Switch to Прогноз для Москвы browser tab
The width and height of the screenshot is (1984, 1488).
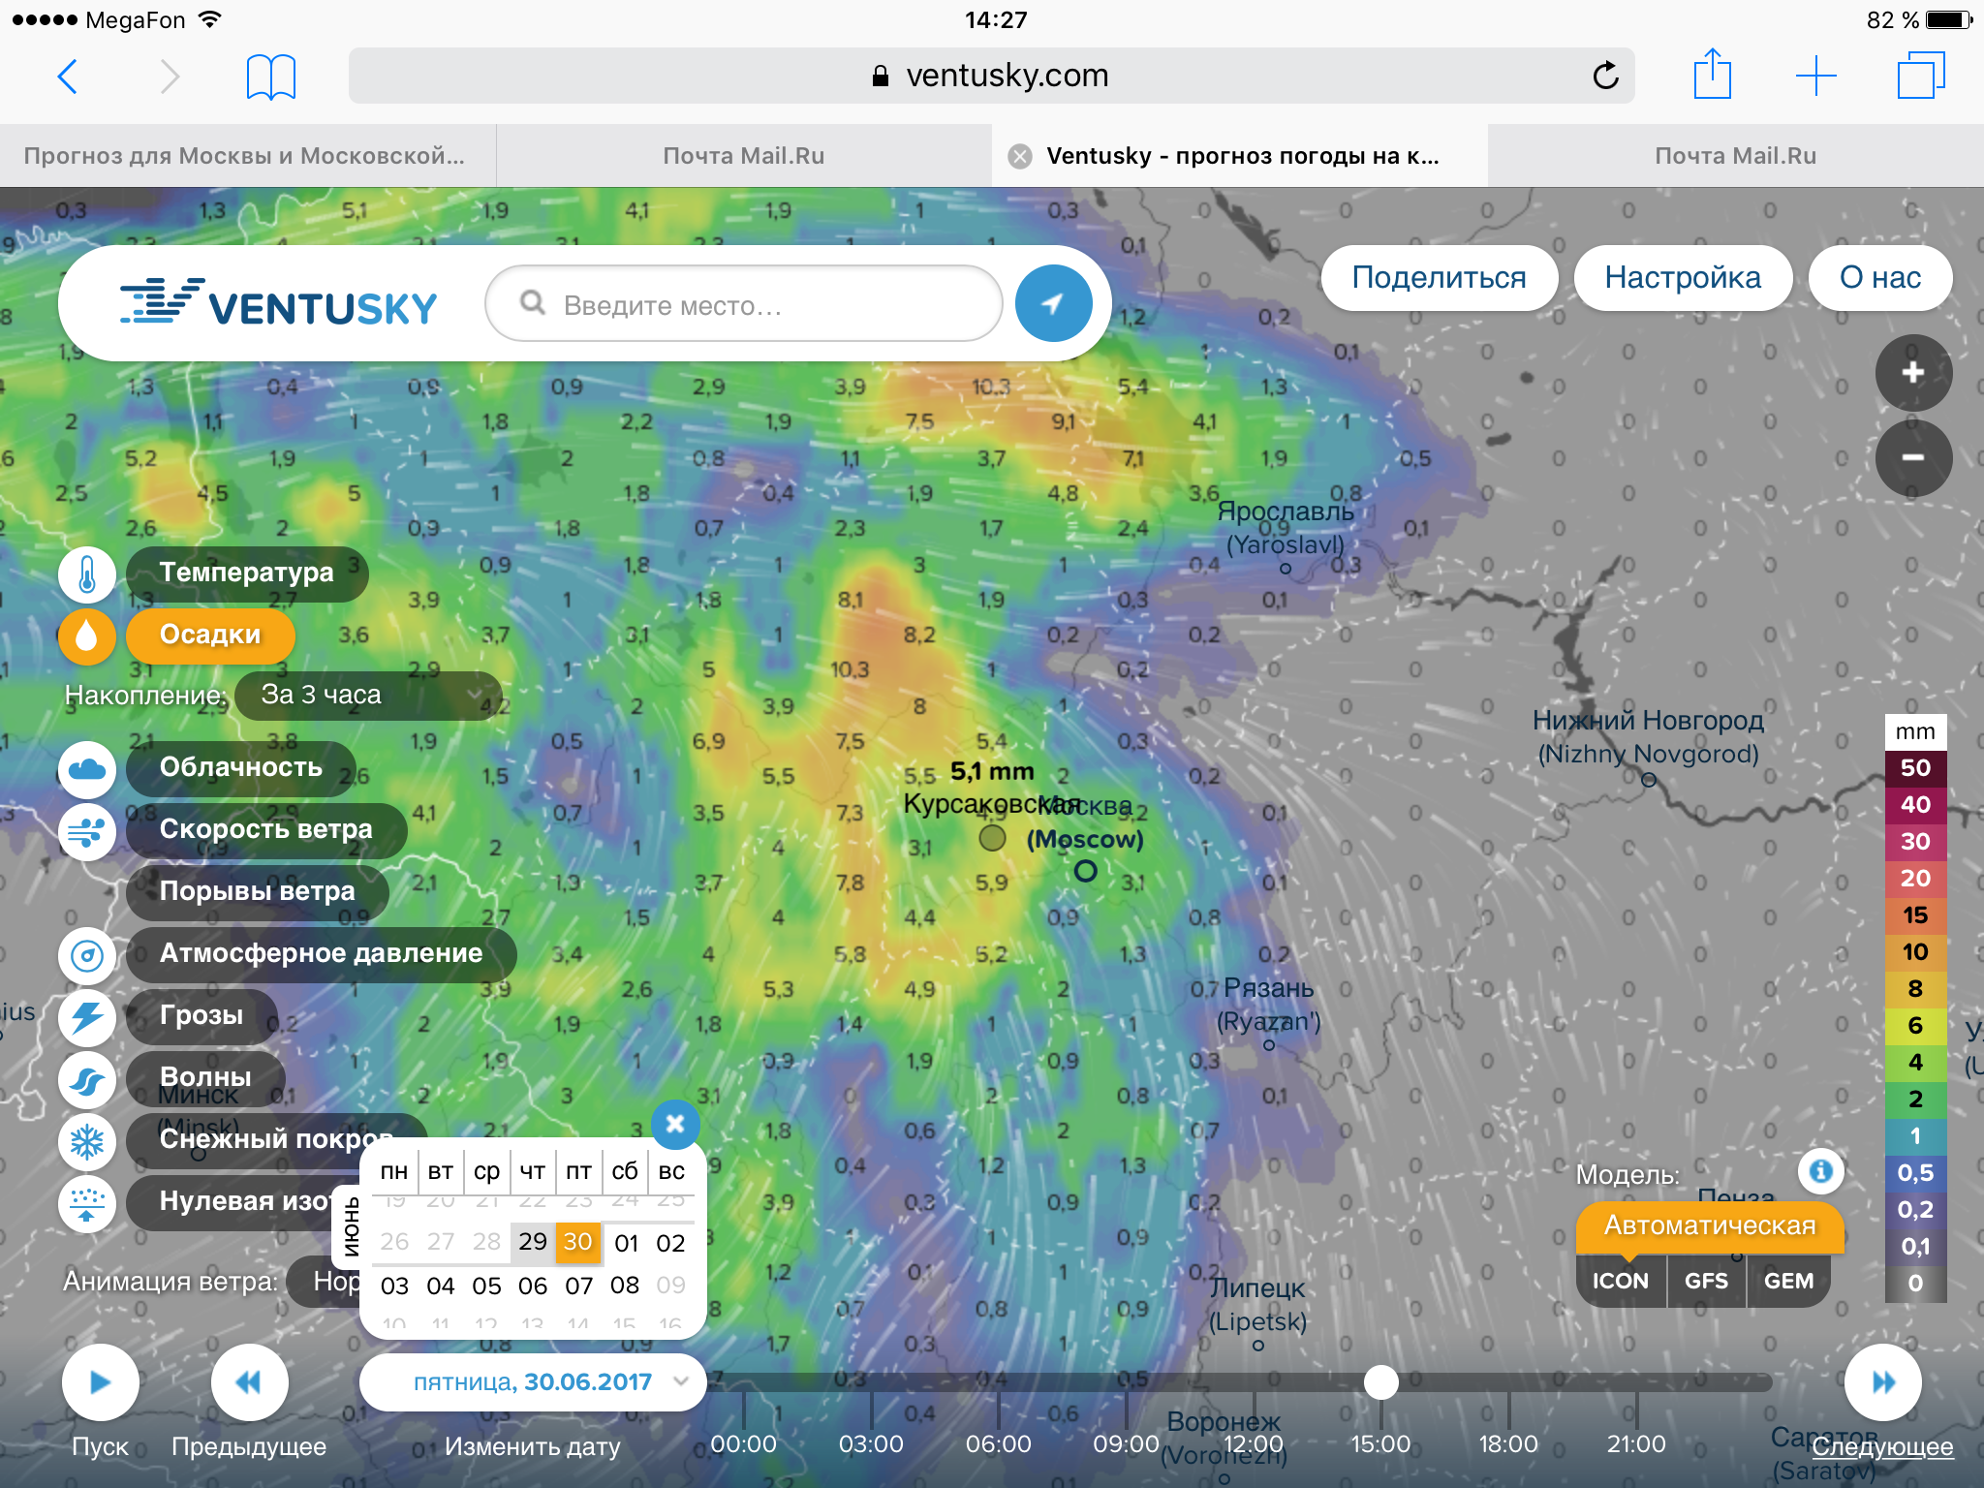pyautogui.click(x=246, y=156)
